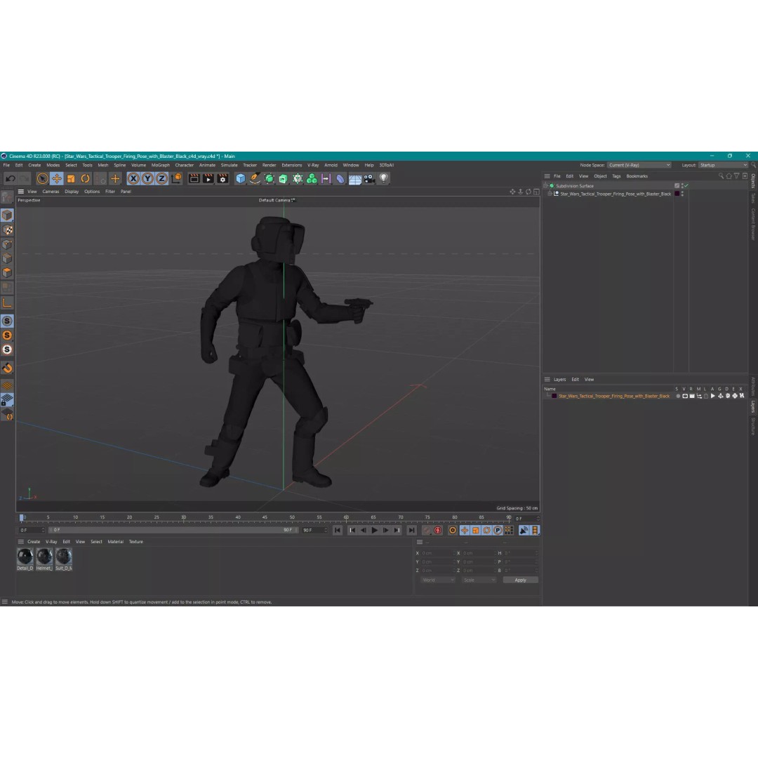Toggle layer lock icon
Screen dimensions: 758x758
(x=706, y=396)
